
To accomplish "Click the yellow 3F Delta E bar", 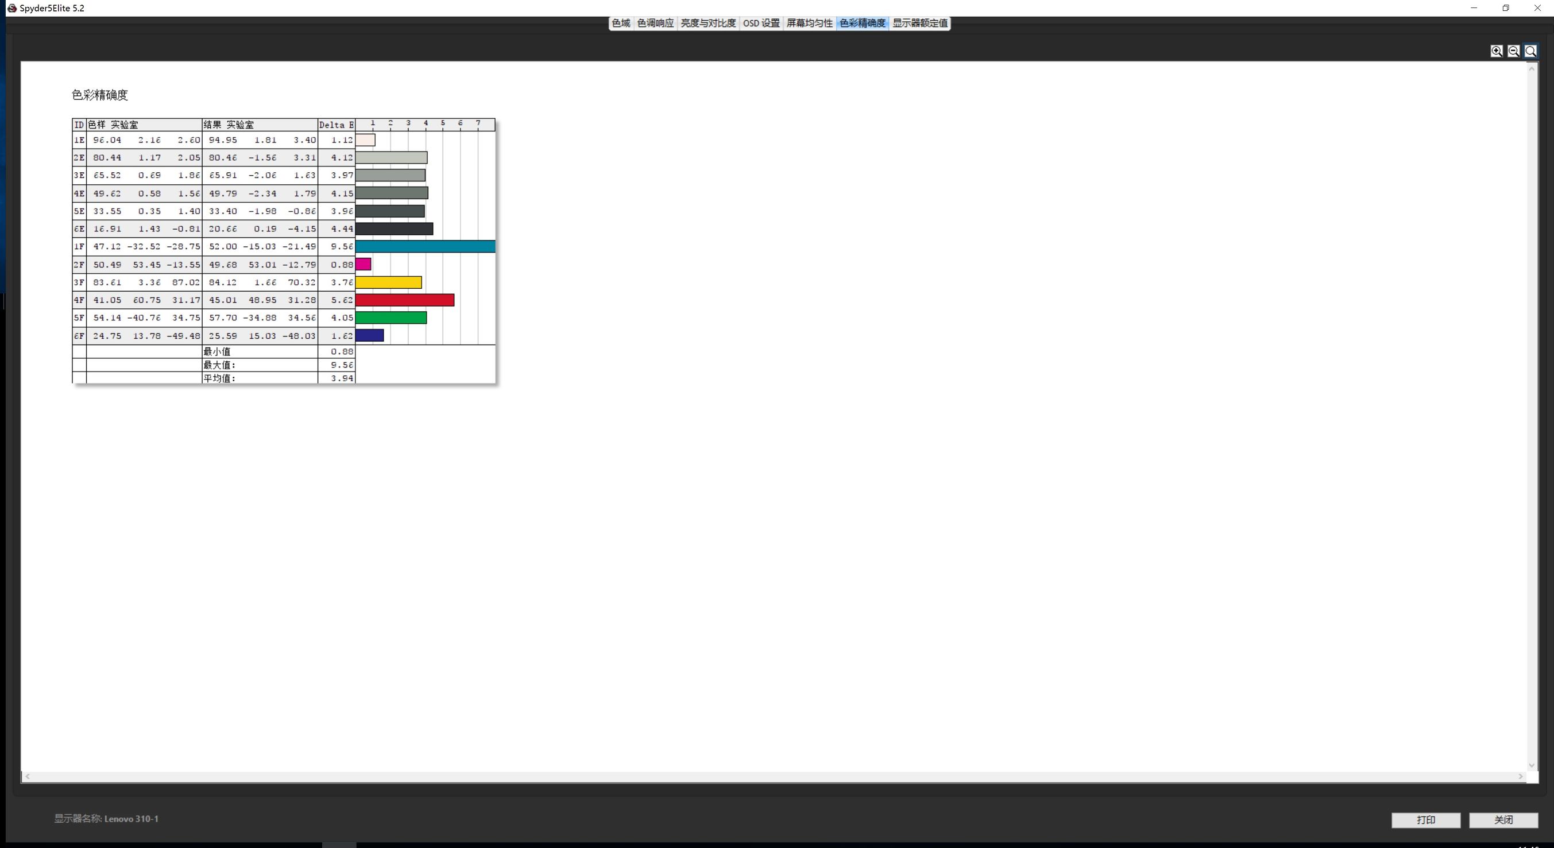I will click(x=388, y=282).
